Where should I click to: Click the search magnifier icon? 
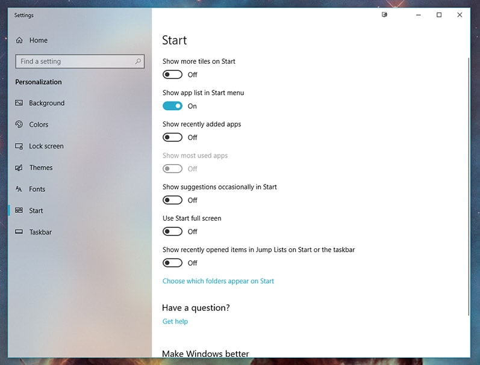pos(138,61)
